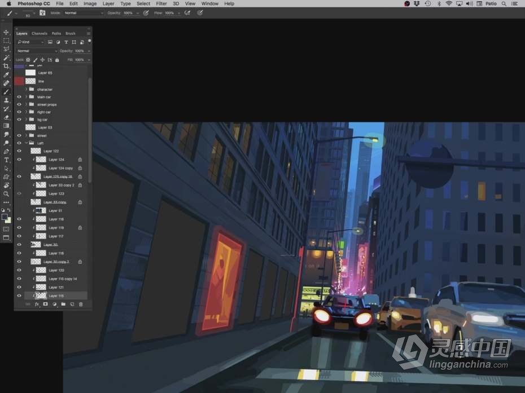525x393 pixels.
Task: Open the Filter menu
Action: pos(161,3)
